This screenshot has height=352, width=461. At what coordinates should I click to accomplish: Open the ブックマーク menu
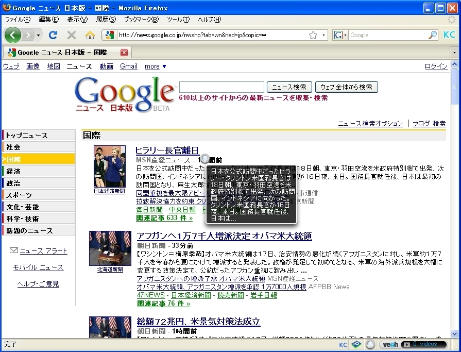pos(141,20)
